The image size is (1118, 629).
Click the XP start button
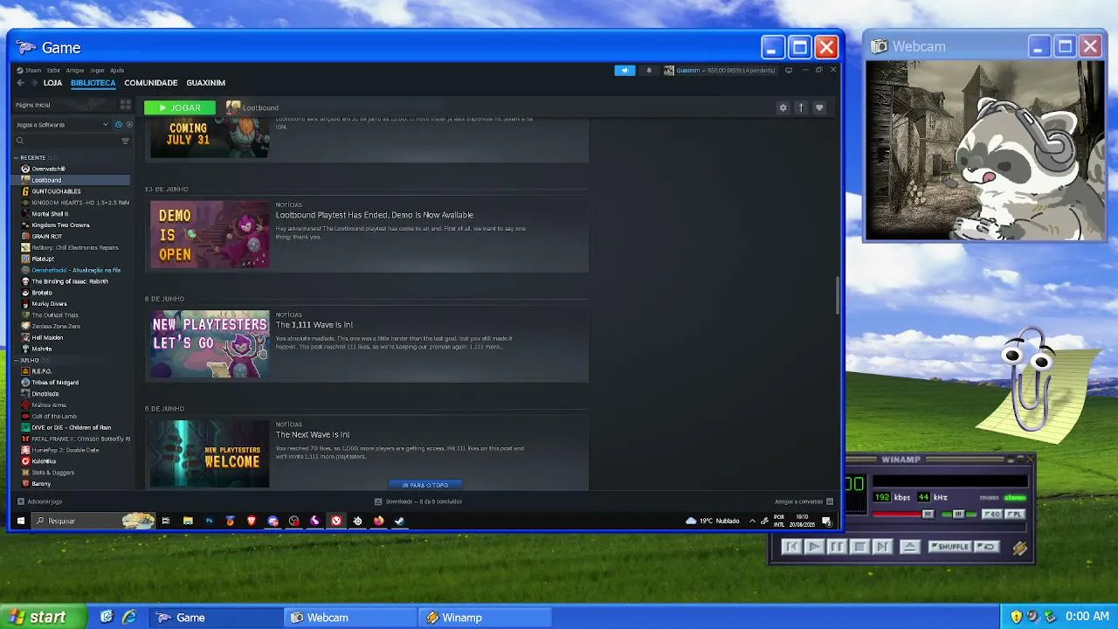tap(42, 617)
